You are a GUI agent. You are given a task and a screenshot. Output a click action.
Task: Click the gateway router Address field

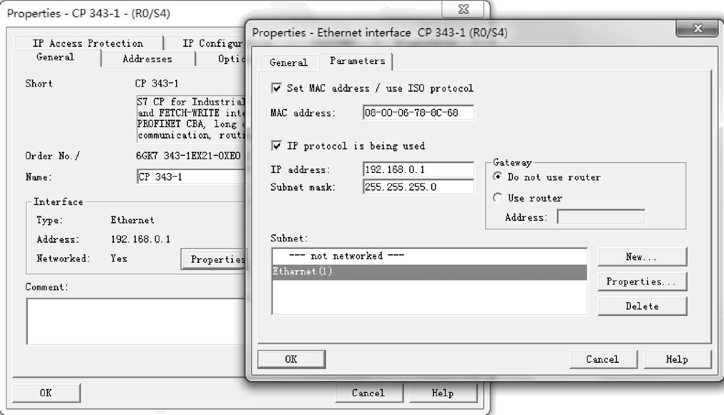tap(601, 217)
